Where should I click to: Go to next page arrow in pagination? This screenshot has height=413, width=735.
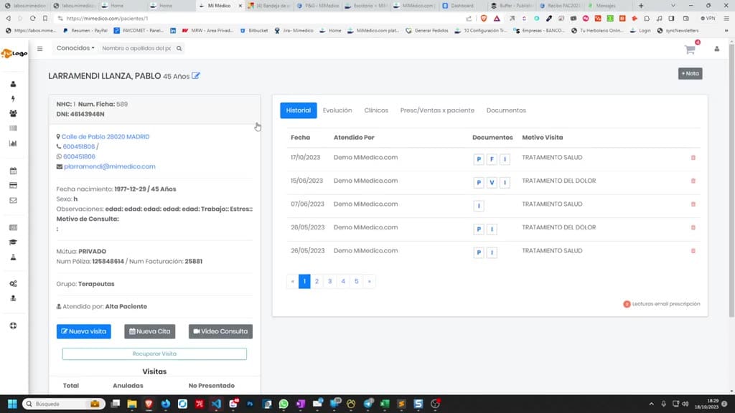(370, 281)
